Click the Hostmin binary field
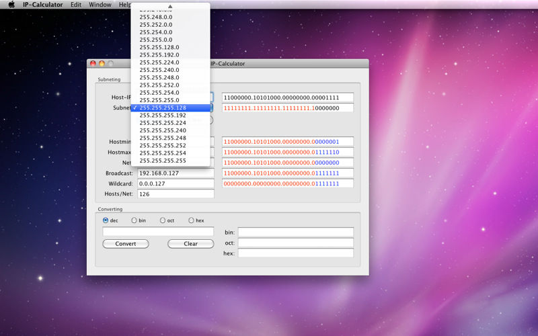The image size is (538, 336). 288,142
